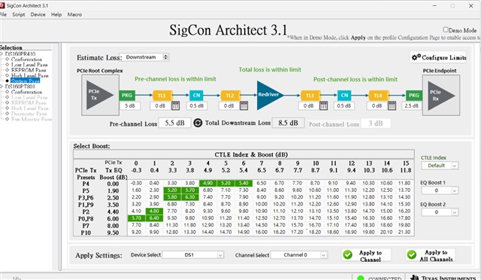Select green cell 4.90 in P4 row
The height and width of the screenshot is (280, 481).
[207, 183]
